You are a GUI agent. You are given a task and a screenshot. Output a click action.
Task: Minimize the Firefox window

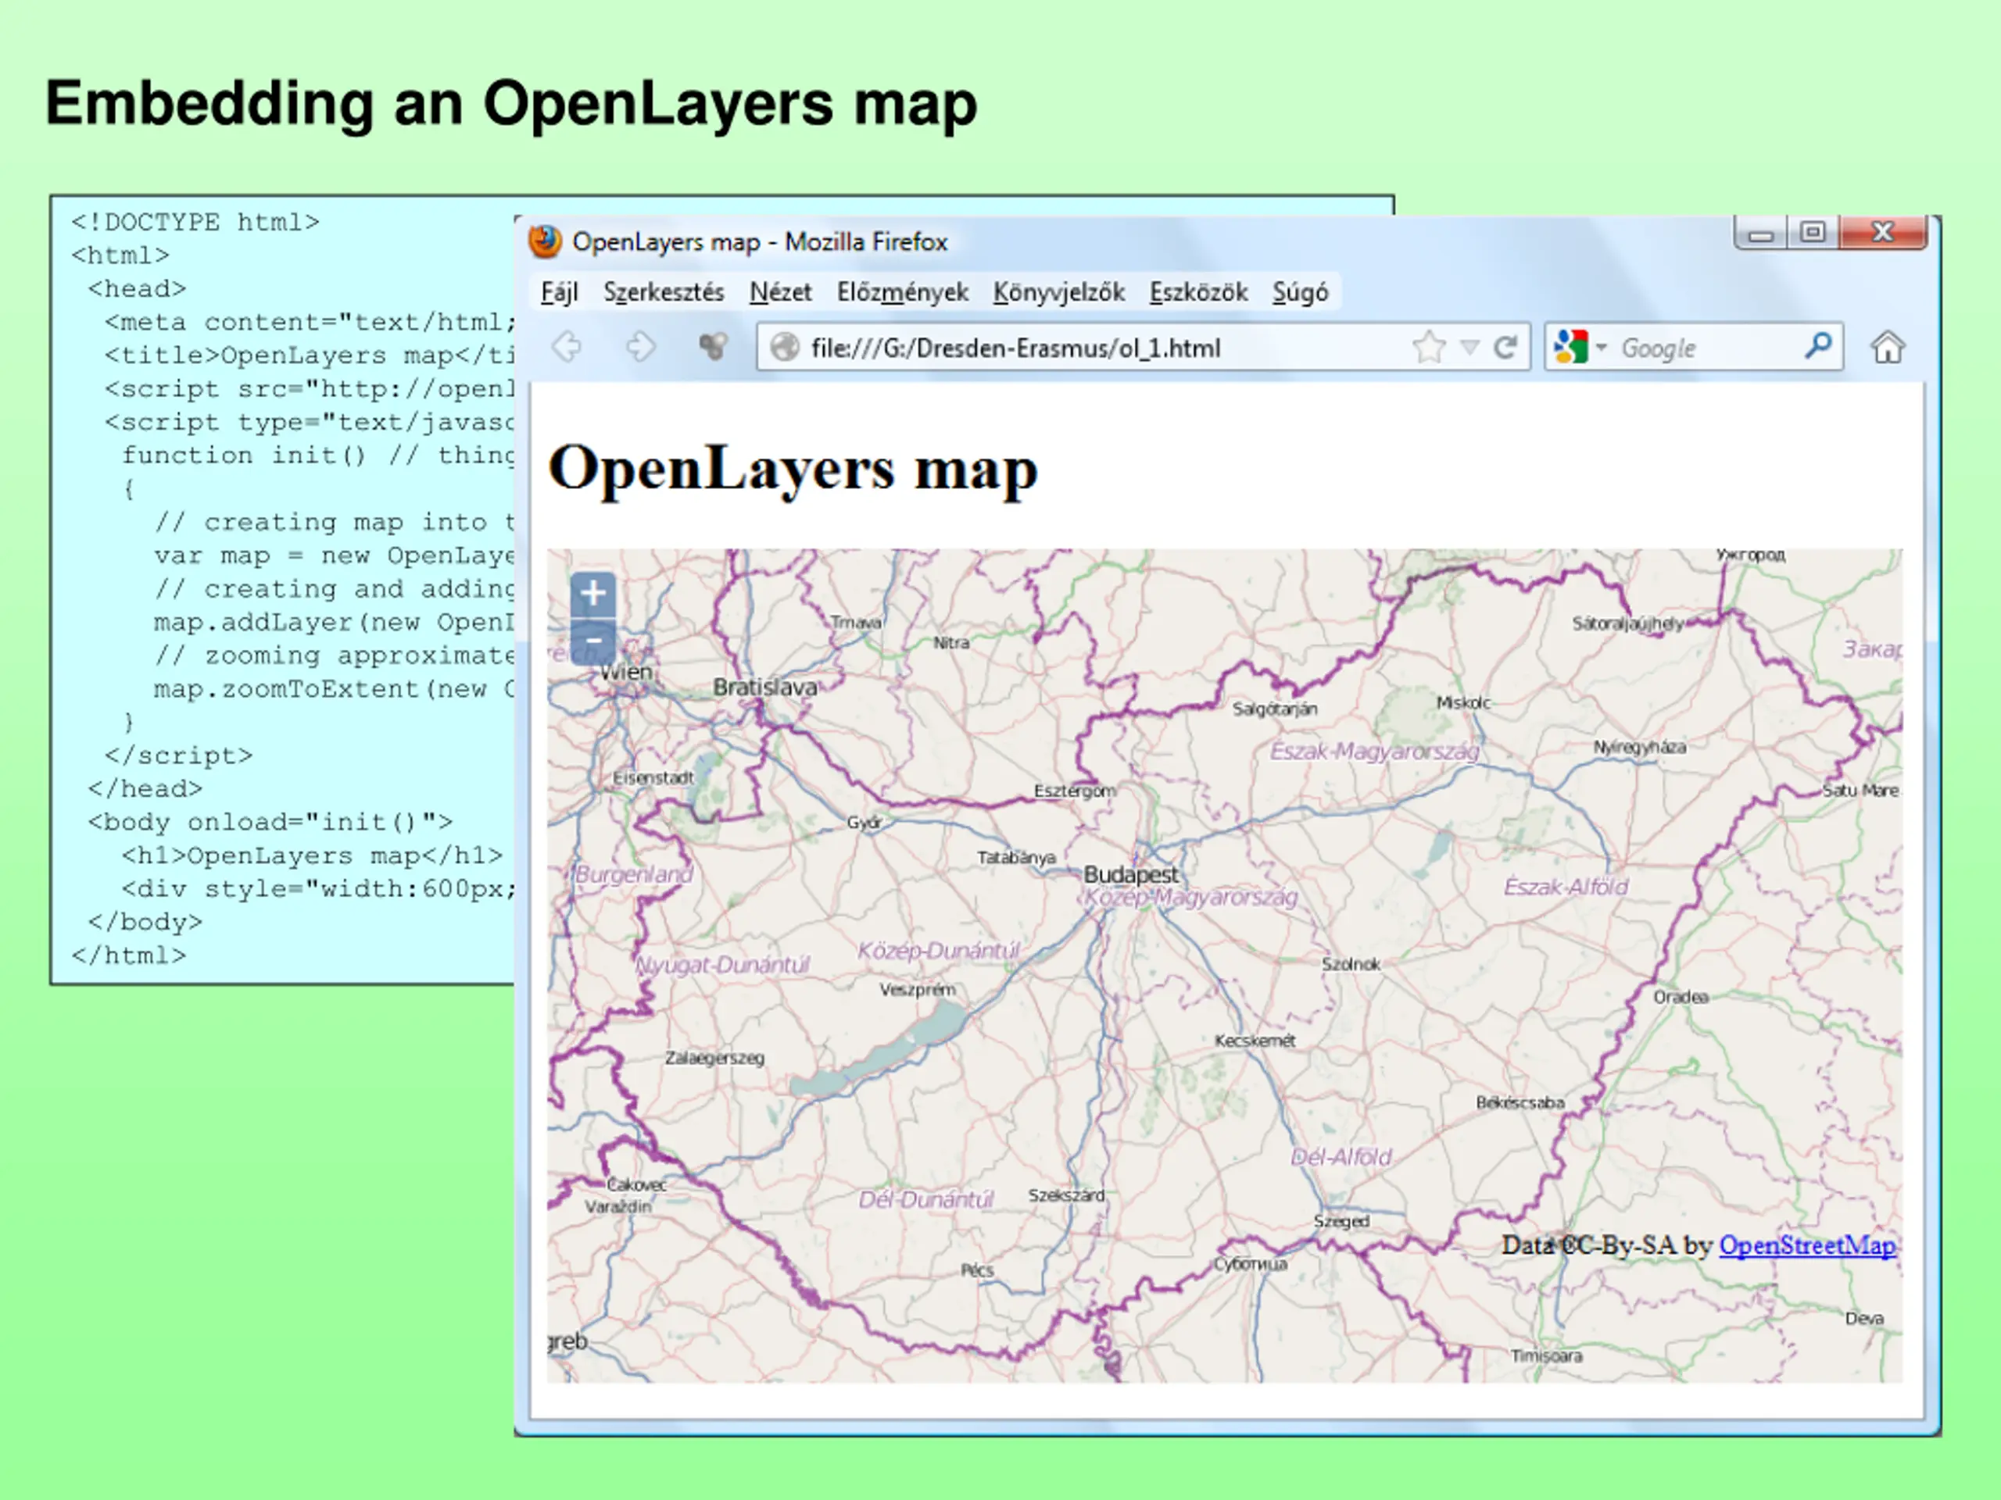click(x=1759, y=234)
